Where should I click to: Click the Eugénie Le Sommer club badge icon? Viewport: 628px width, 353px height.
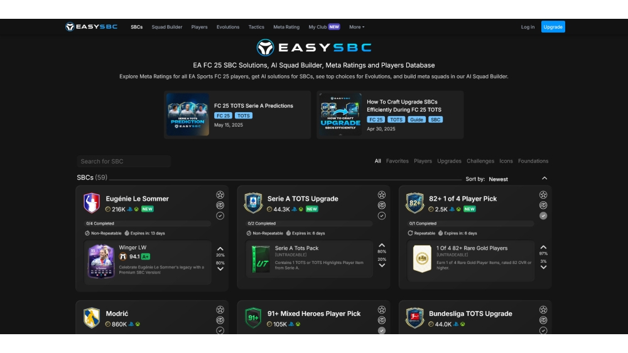(x=92, y=203)
